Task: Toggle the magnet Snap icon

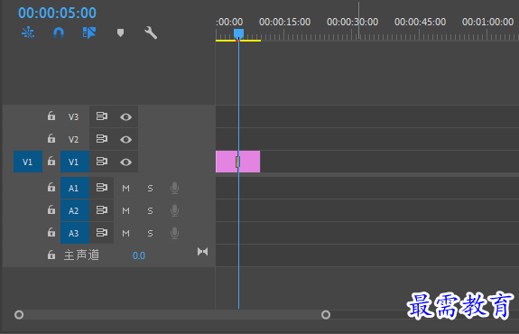Action: [x=59, y=32]
